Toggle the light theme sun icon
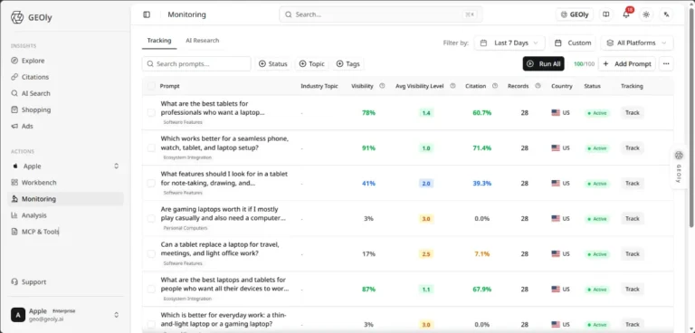695x333 pixels. (x=646, y=14)
